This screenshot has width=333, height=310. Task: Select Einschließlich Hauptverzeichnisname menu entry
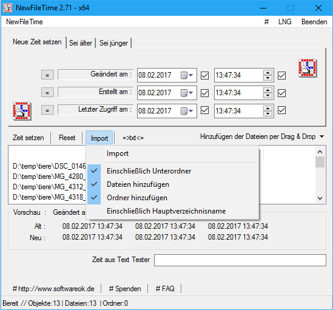tap(172, 211)
